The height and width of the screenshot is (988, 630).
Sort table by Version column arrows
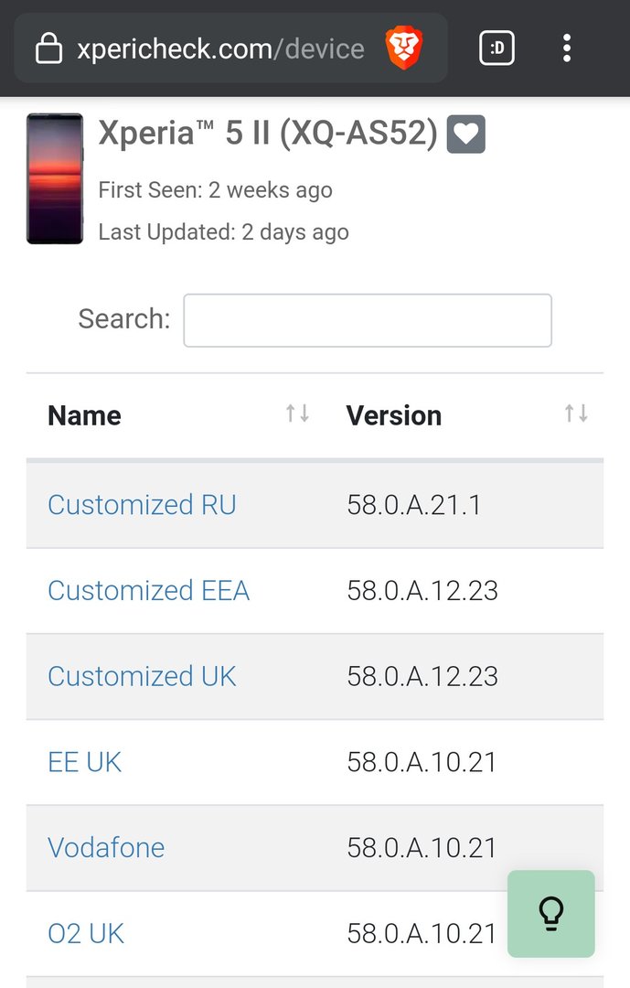click(576, 413)
